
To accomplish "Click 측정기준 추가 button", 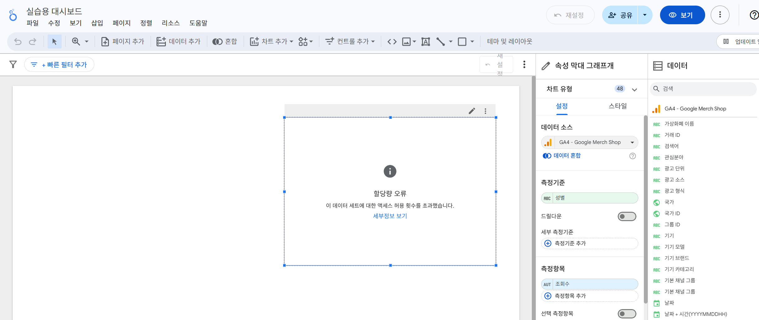I will point(589,243).
